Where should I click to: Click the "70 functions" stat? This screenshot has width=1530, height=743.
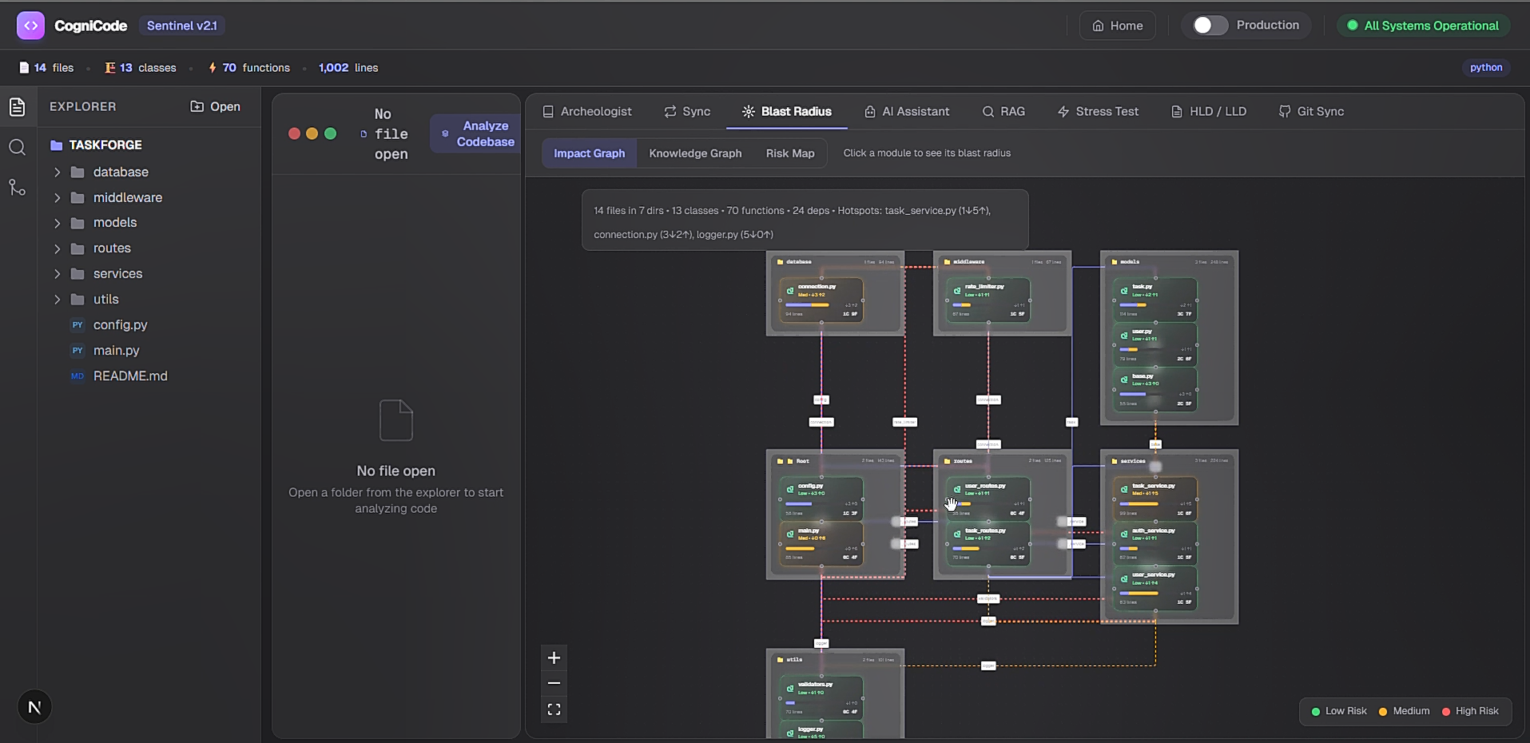pyautogui.click(x=249, y=68)
